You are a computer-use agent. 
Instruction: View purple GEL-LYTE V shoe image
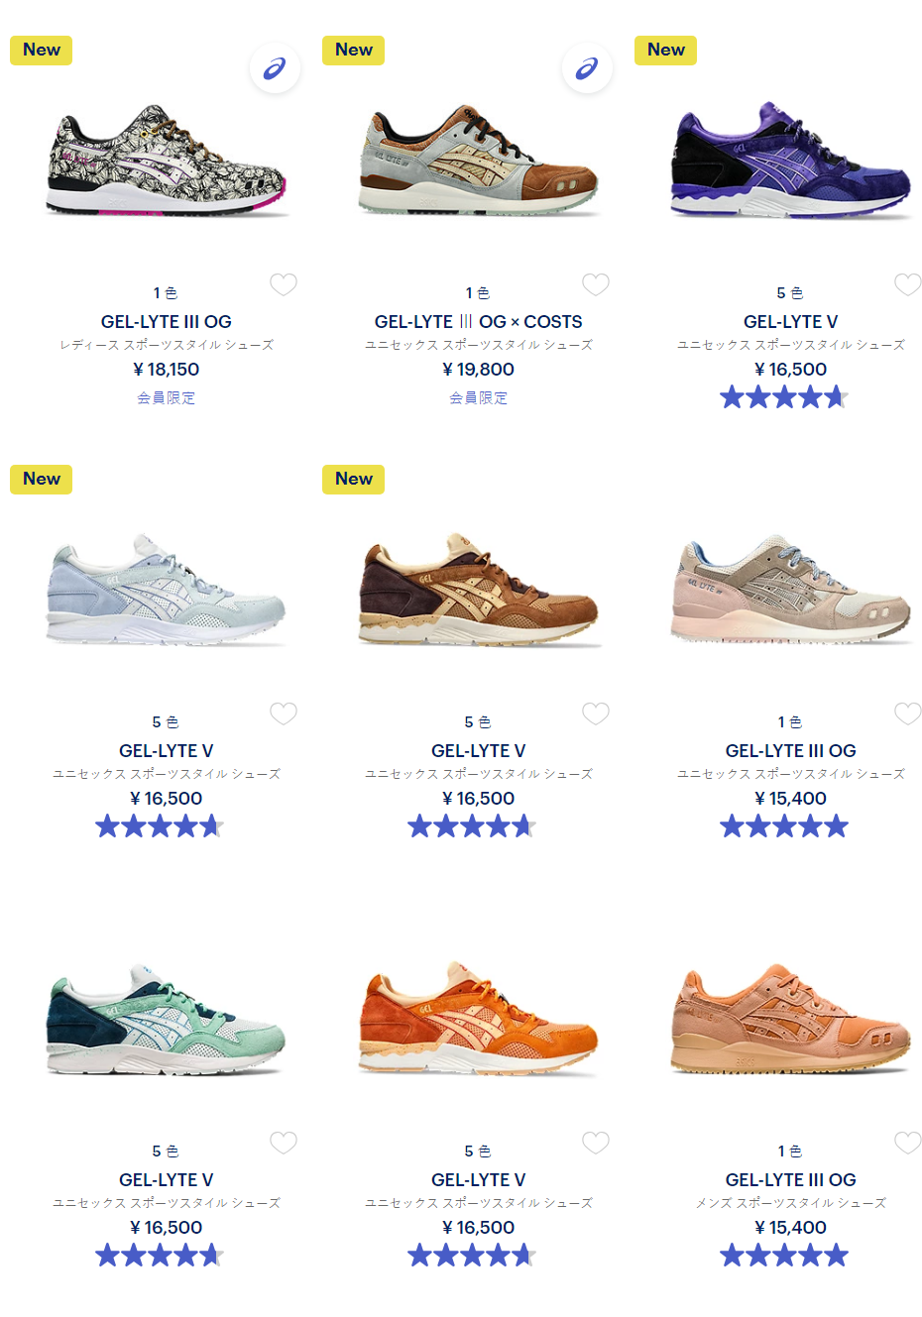pyautogui.click(x=790, y=159)
